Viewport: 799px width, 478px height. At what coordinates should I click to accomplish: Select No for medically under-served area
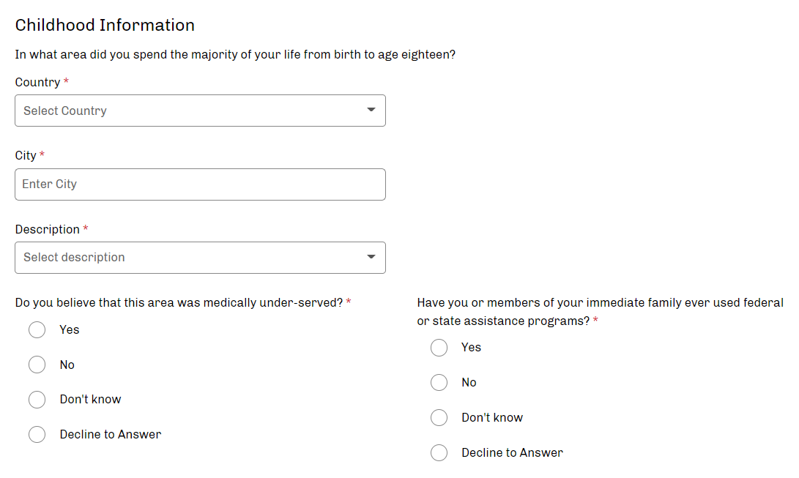tap(37, 365)
